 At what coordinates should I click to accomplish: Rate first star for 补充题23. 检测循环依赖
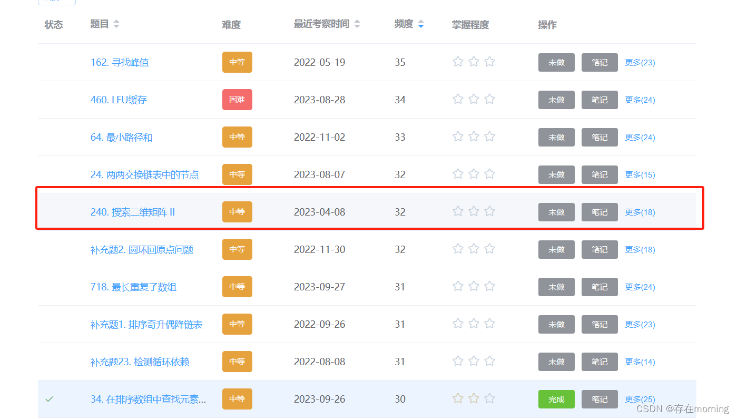pyautogui.click(x=458, y=361)
